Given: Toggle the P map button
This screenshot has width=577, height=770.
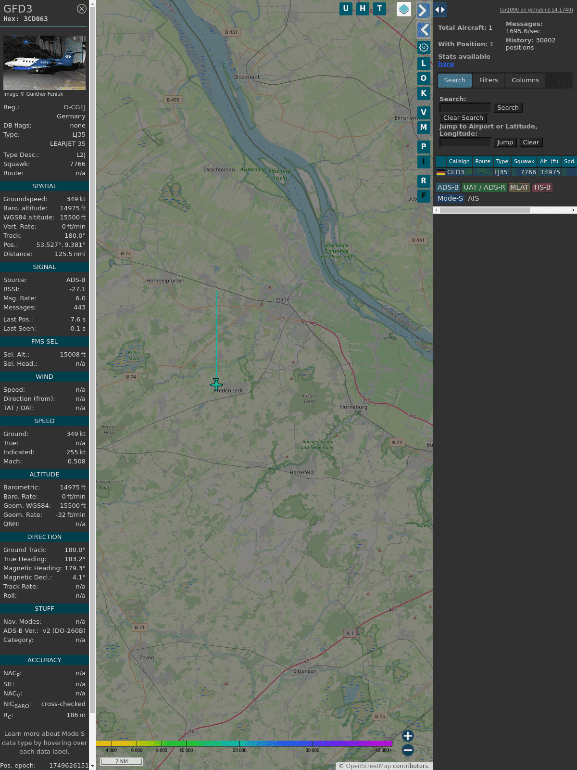Looking at the screenshot, I should [x=424, y=147].
